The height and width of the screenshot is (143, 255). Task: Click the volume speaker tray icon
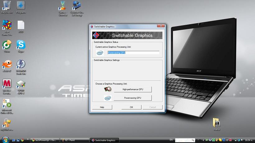(x=242, y=140)
